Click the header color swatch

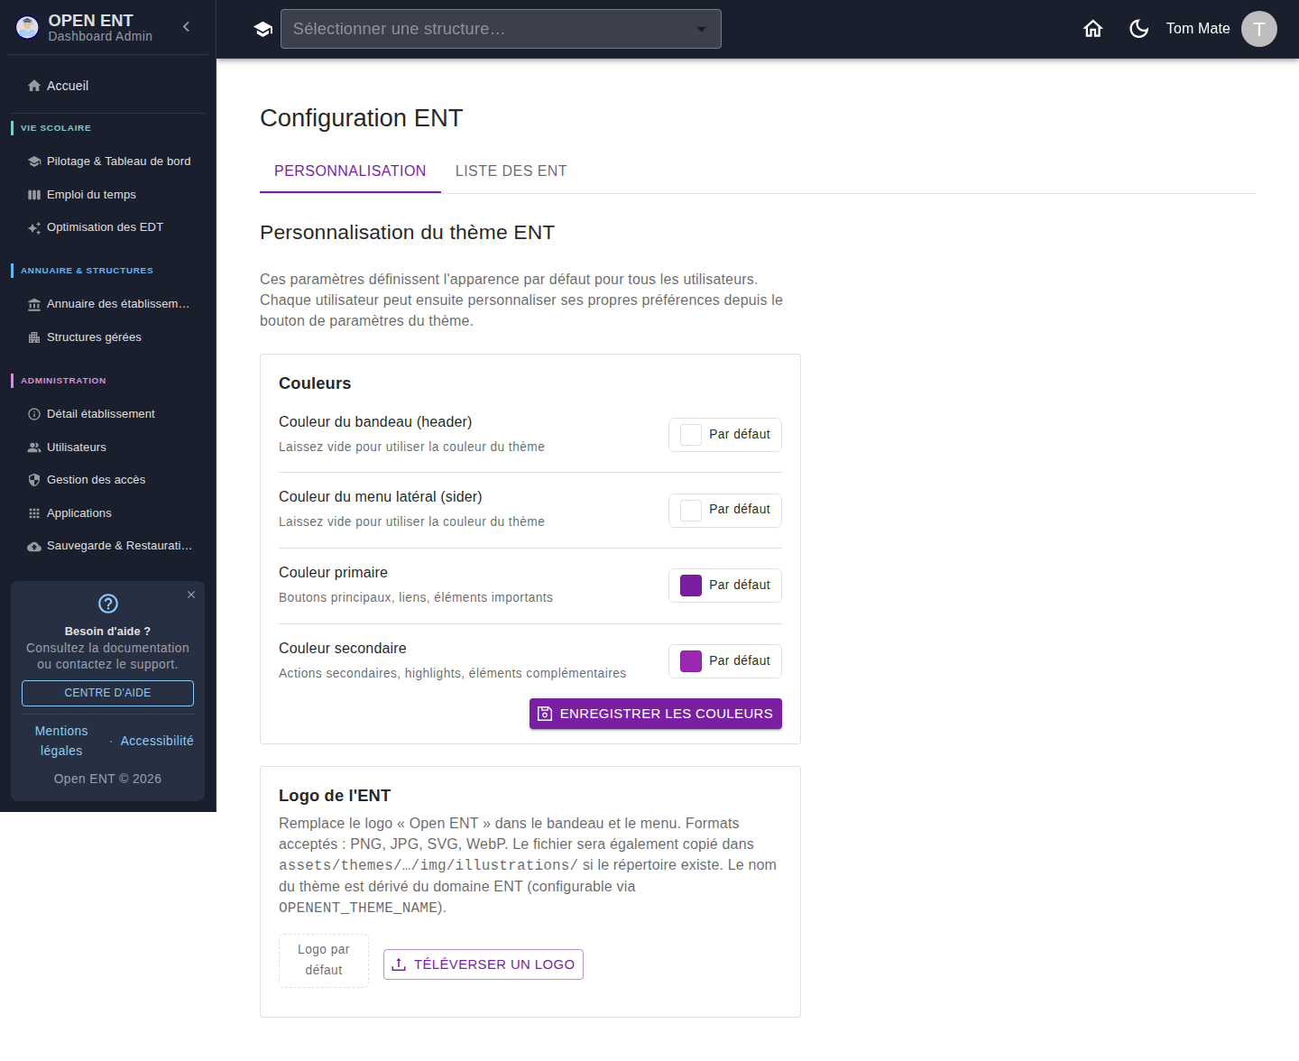pos(691,435)
